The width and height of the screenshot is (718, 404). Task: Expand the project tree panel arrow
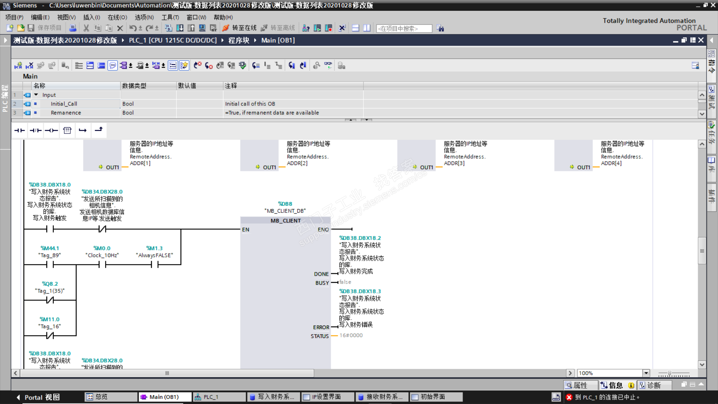[x=5, y=40]
